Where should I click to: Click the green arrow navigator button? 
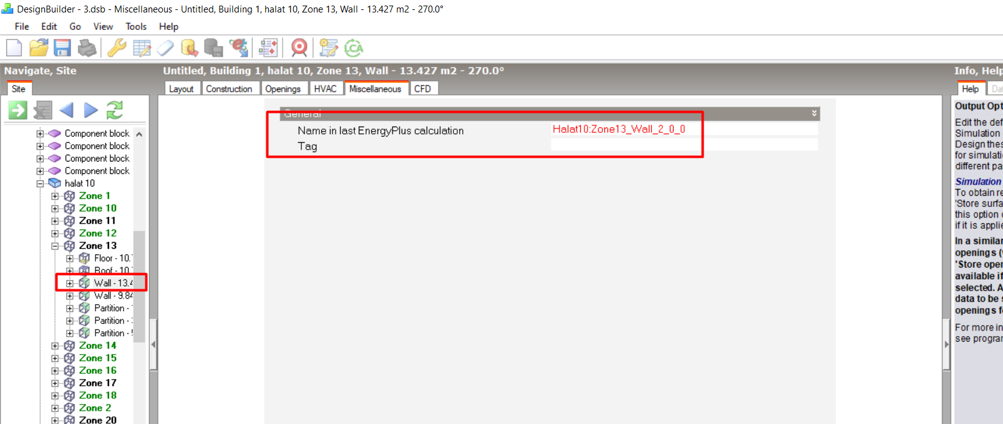[x=18, y=110]
